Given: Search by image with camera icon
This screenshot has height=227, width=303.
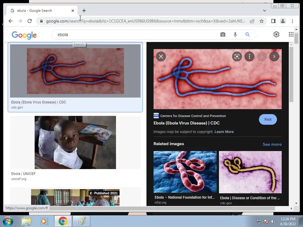Looking at the screenshot, I should pyautogui.click(x=223, y=35).
